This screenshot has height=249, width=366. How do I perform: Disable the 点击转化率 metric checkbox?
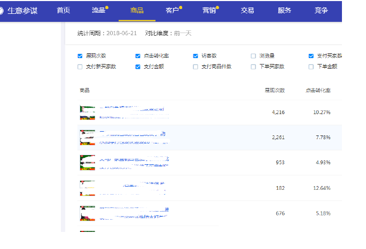point(138,56)
